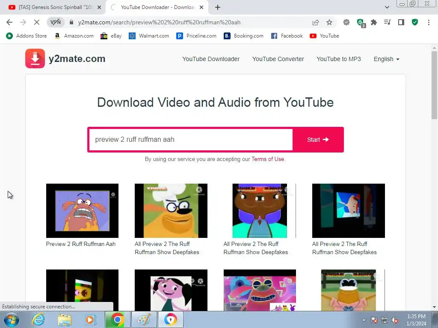Open the Paint taskbar button
The height and width of the screenshot is (328, 438).
tap(144, 319)
